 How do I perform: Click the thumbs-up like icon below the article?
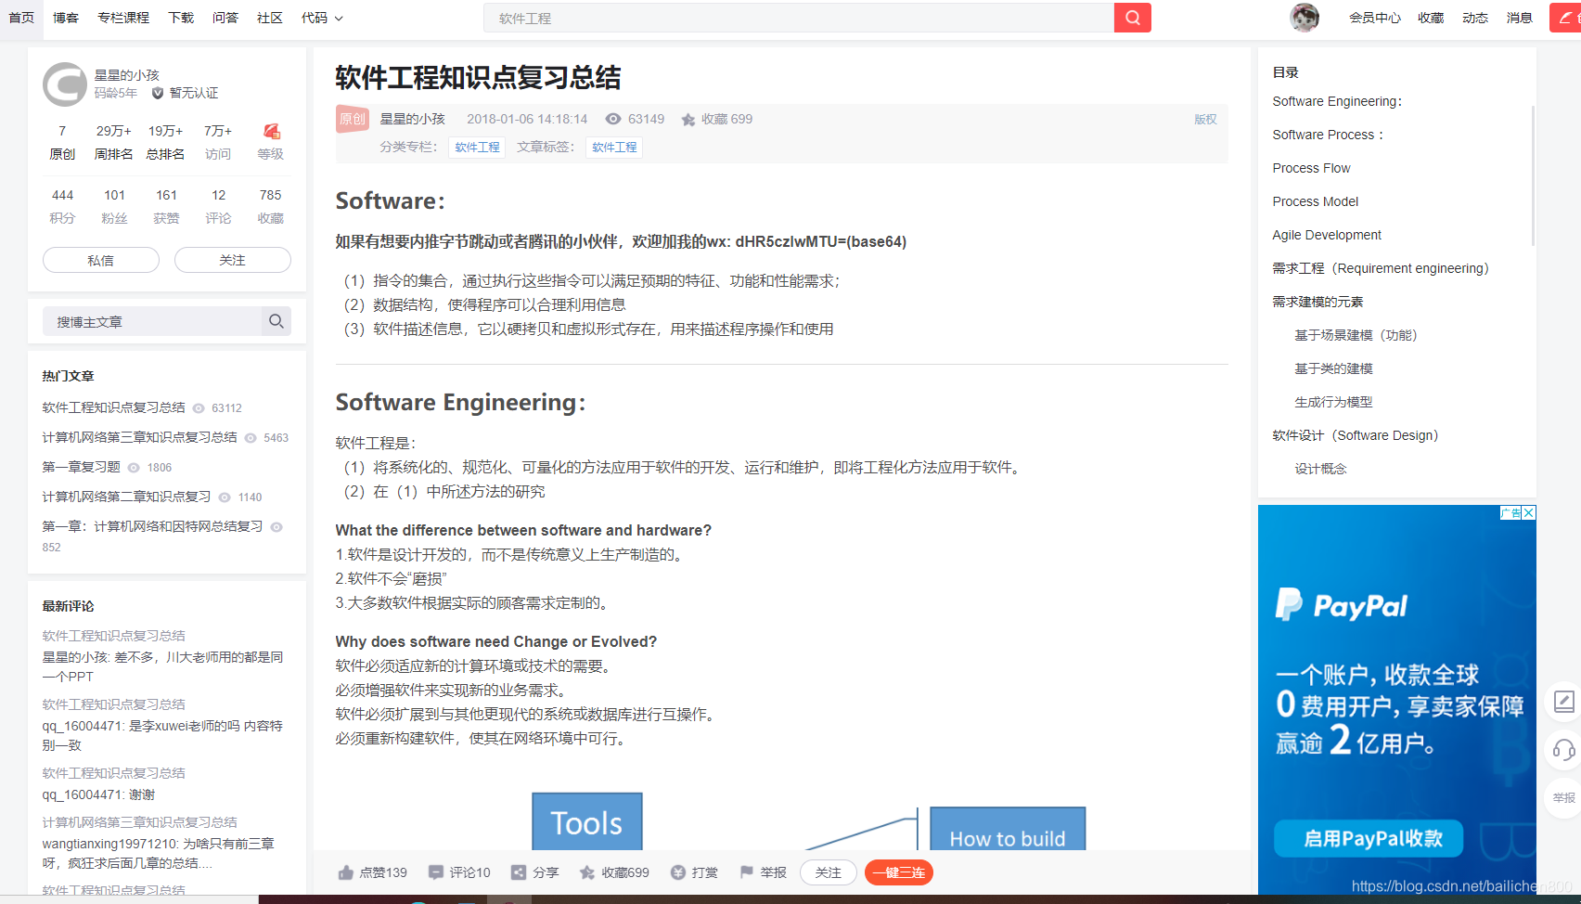(x=348, y=872)
